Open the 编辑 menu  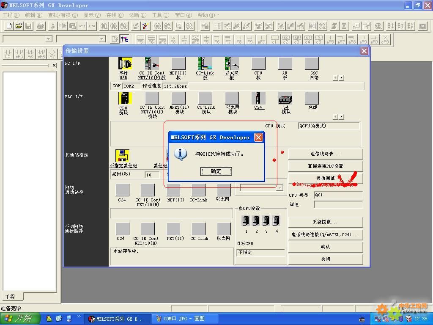tap(34, 15)
